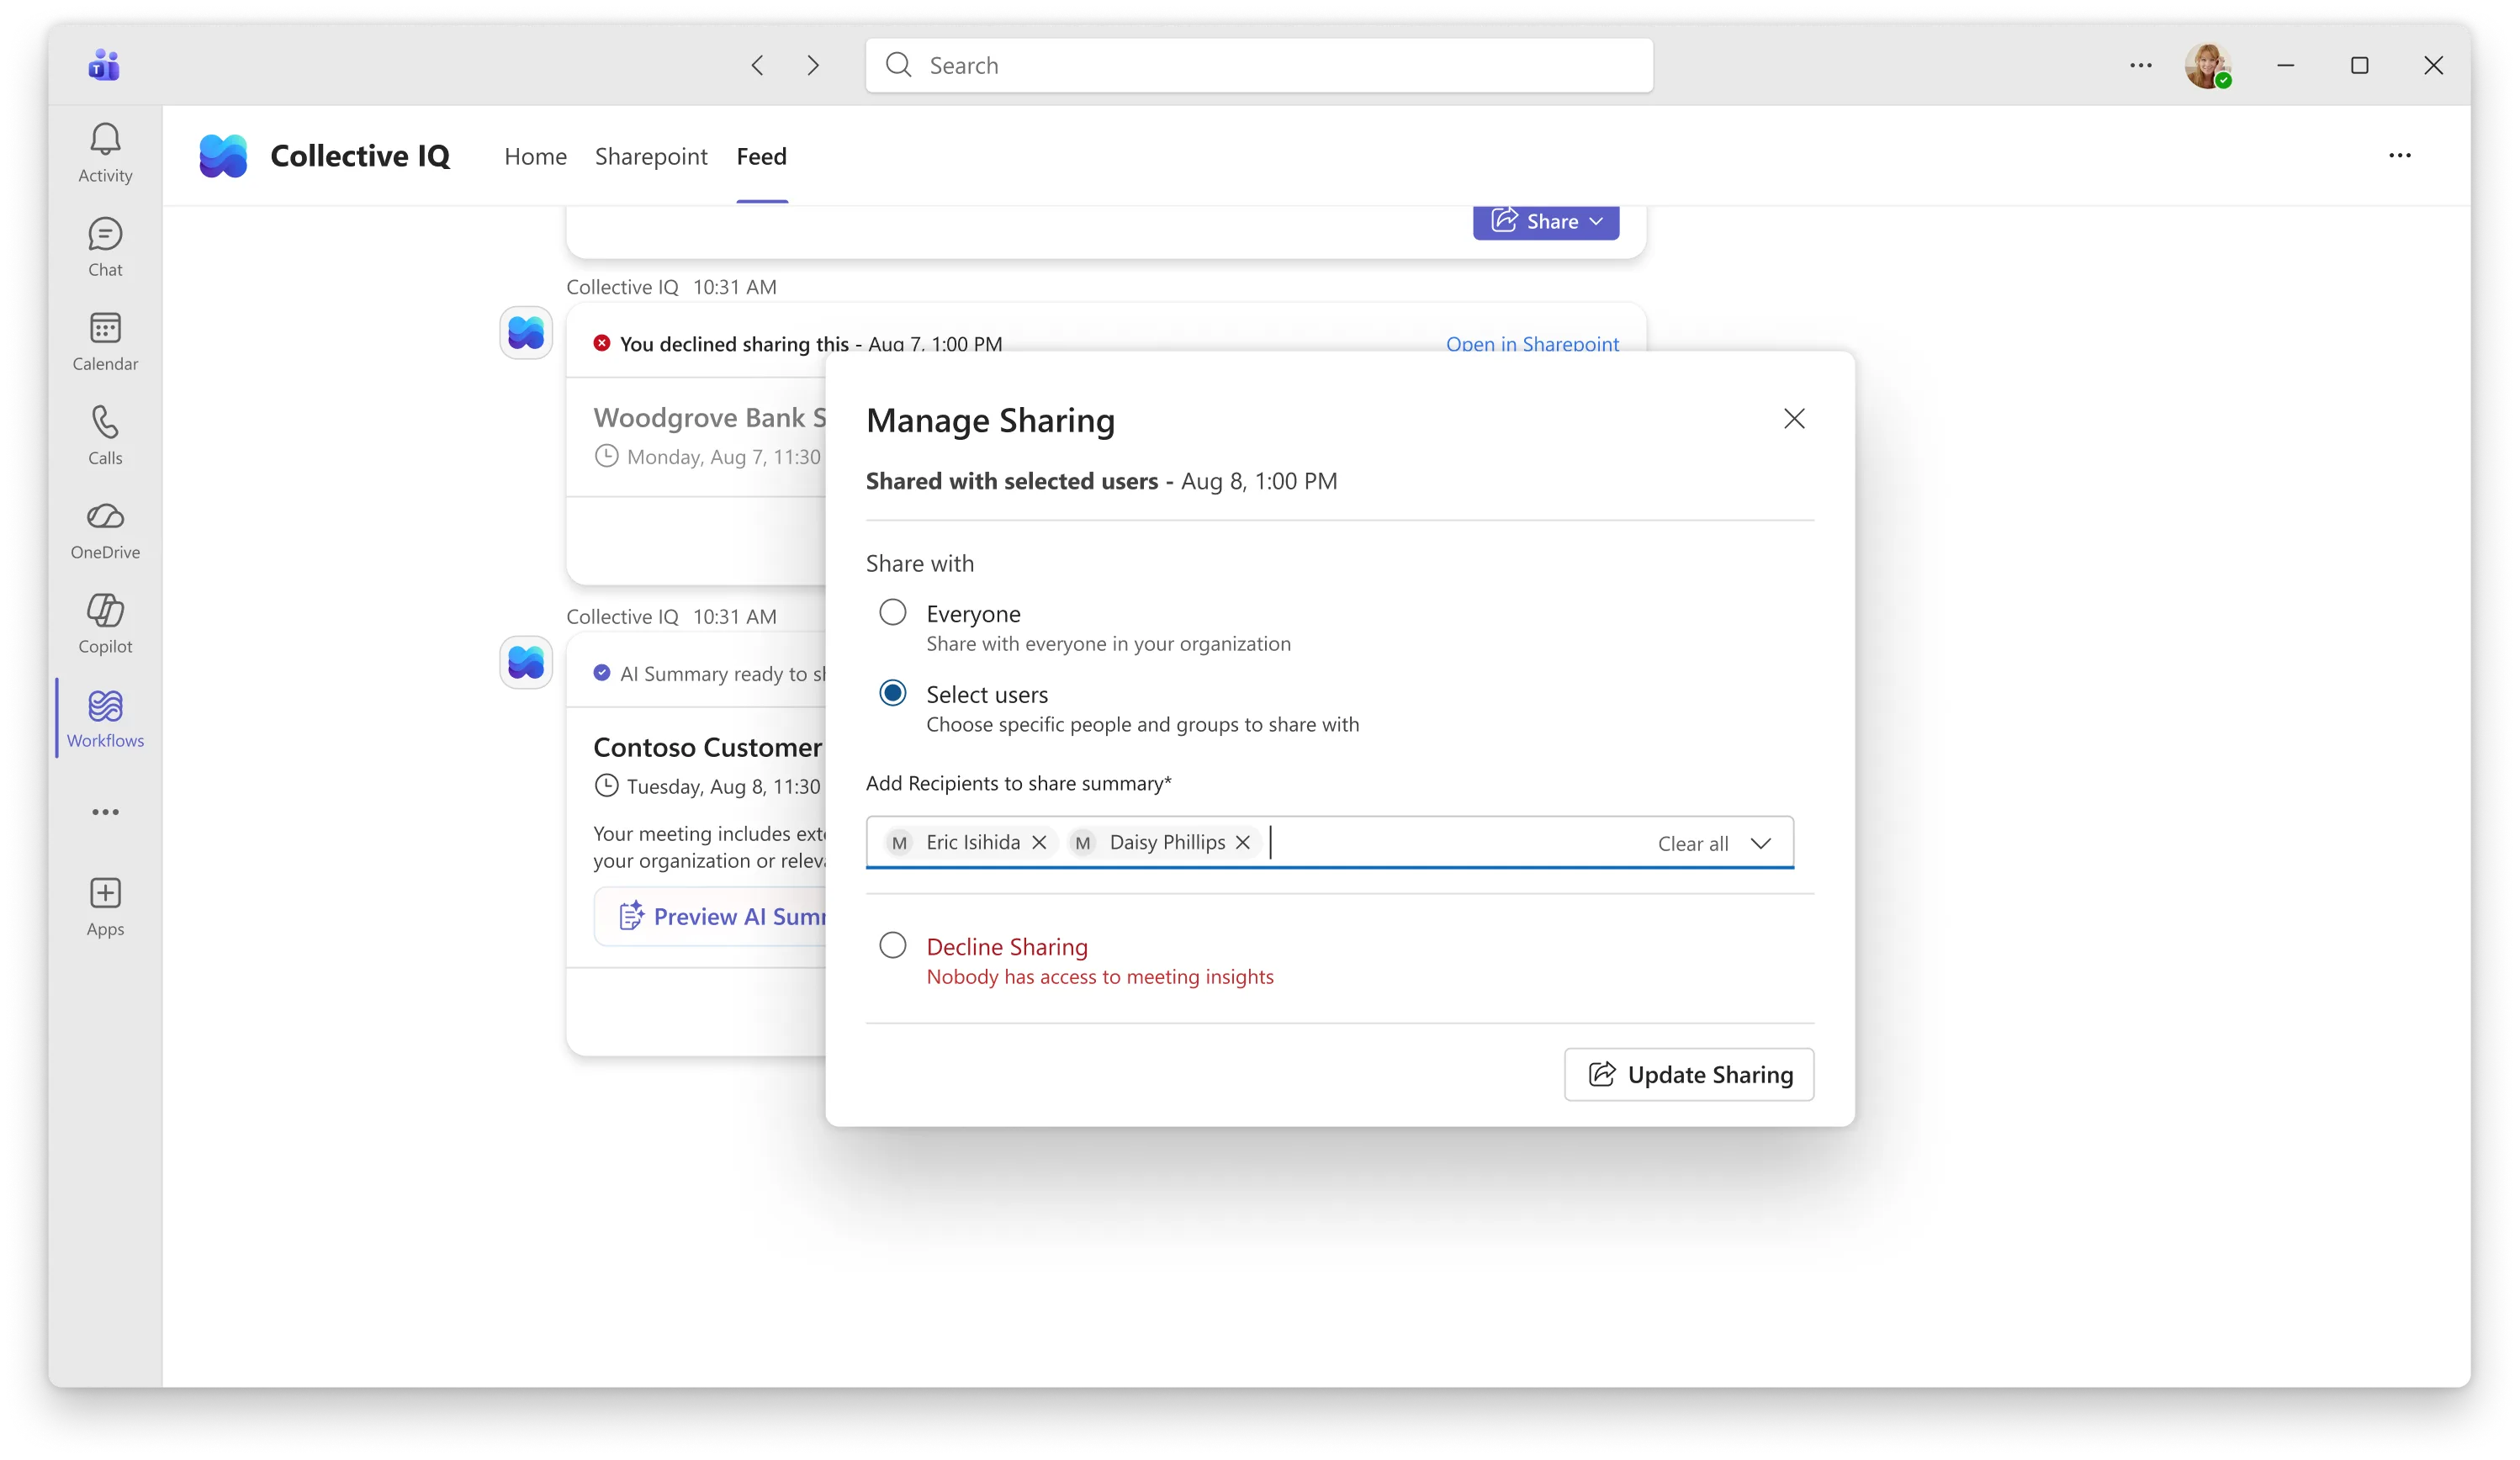Remove Eric Isihida from recipients
The width and height of the screenshot is (2520, 1460).
point(1039,842)
